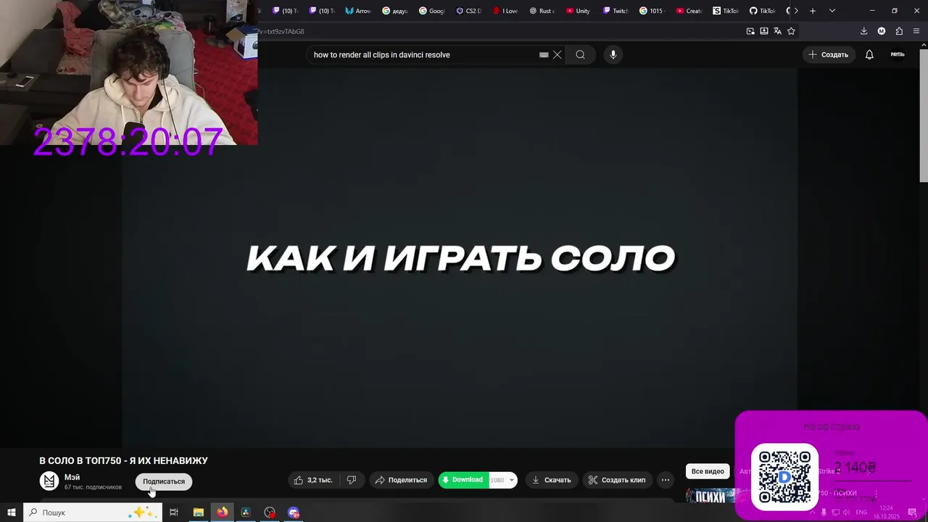Screen dimensions: 928x522
Task: Open the taskbar clock showing 12:24
Action: tap(886, 513)
